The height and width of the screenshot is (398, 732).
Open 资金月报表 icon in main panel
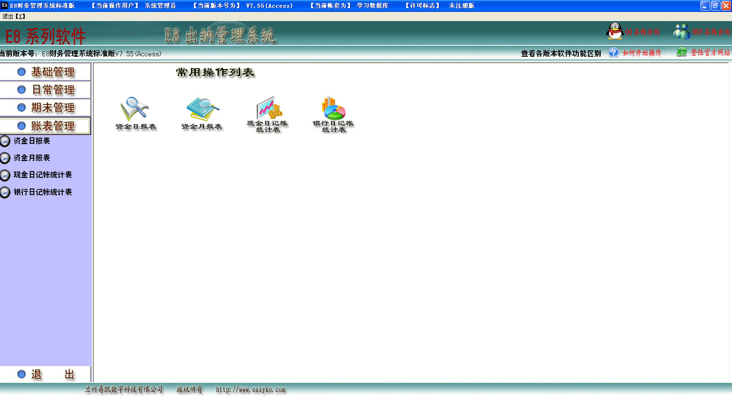tap(202, 109)
